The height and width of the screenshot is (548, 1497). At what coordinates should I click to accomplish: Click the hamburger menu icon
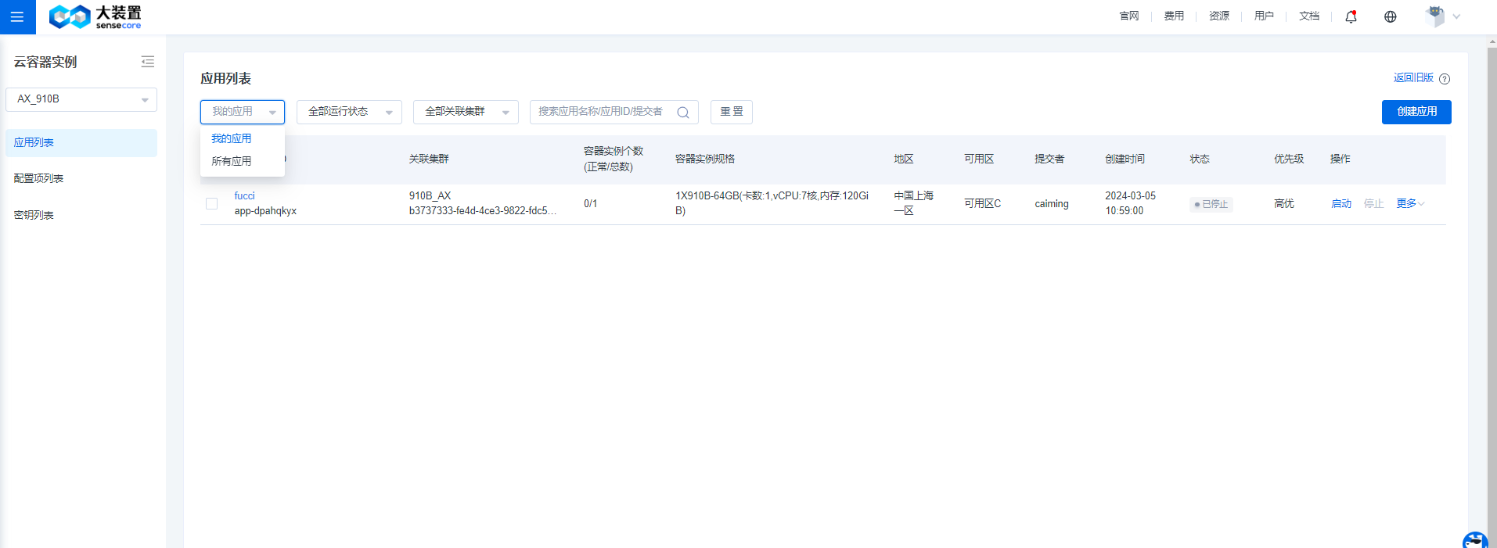click(17, 16)
